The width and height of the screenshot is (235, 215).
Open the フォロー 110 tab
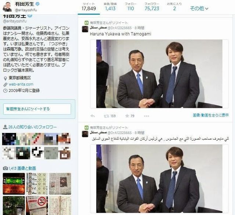click(131, 7)
